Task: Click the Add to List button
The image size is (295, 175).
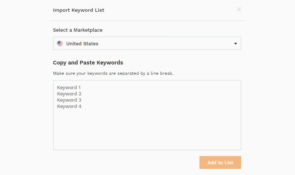Action: pyautogui.click(x=220, y=162)
